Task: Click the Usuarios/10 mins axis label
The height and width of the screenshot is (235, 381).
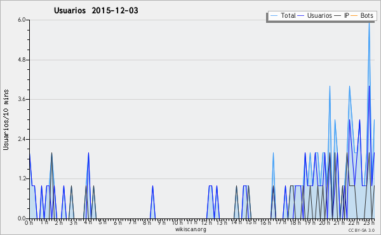Action: [x=6, y=120]
